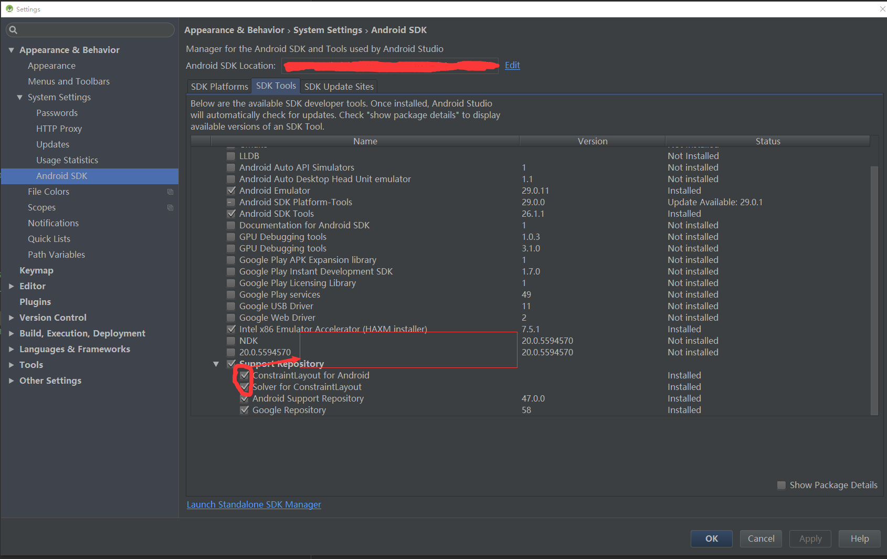Image resolution: width=887 pixels, height=559 pixels.
Task: Open the Keymap settings
Action: pyautogui.click(x=36, y=270)
